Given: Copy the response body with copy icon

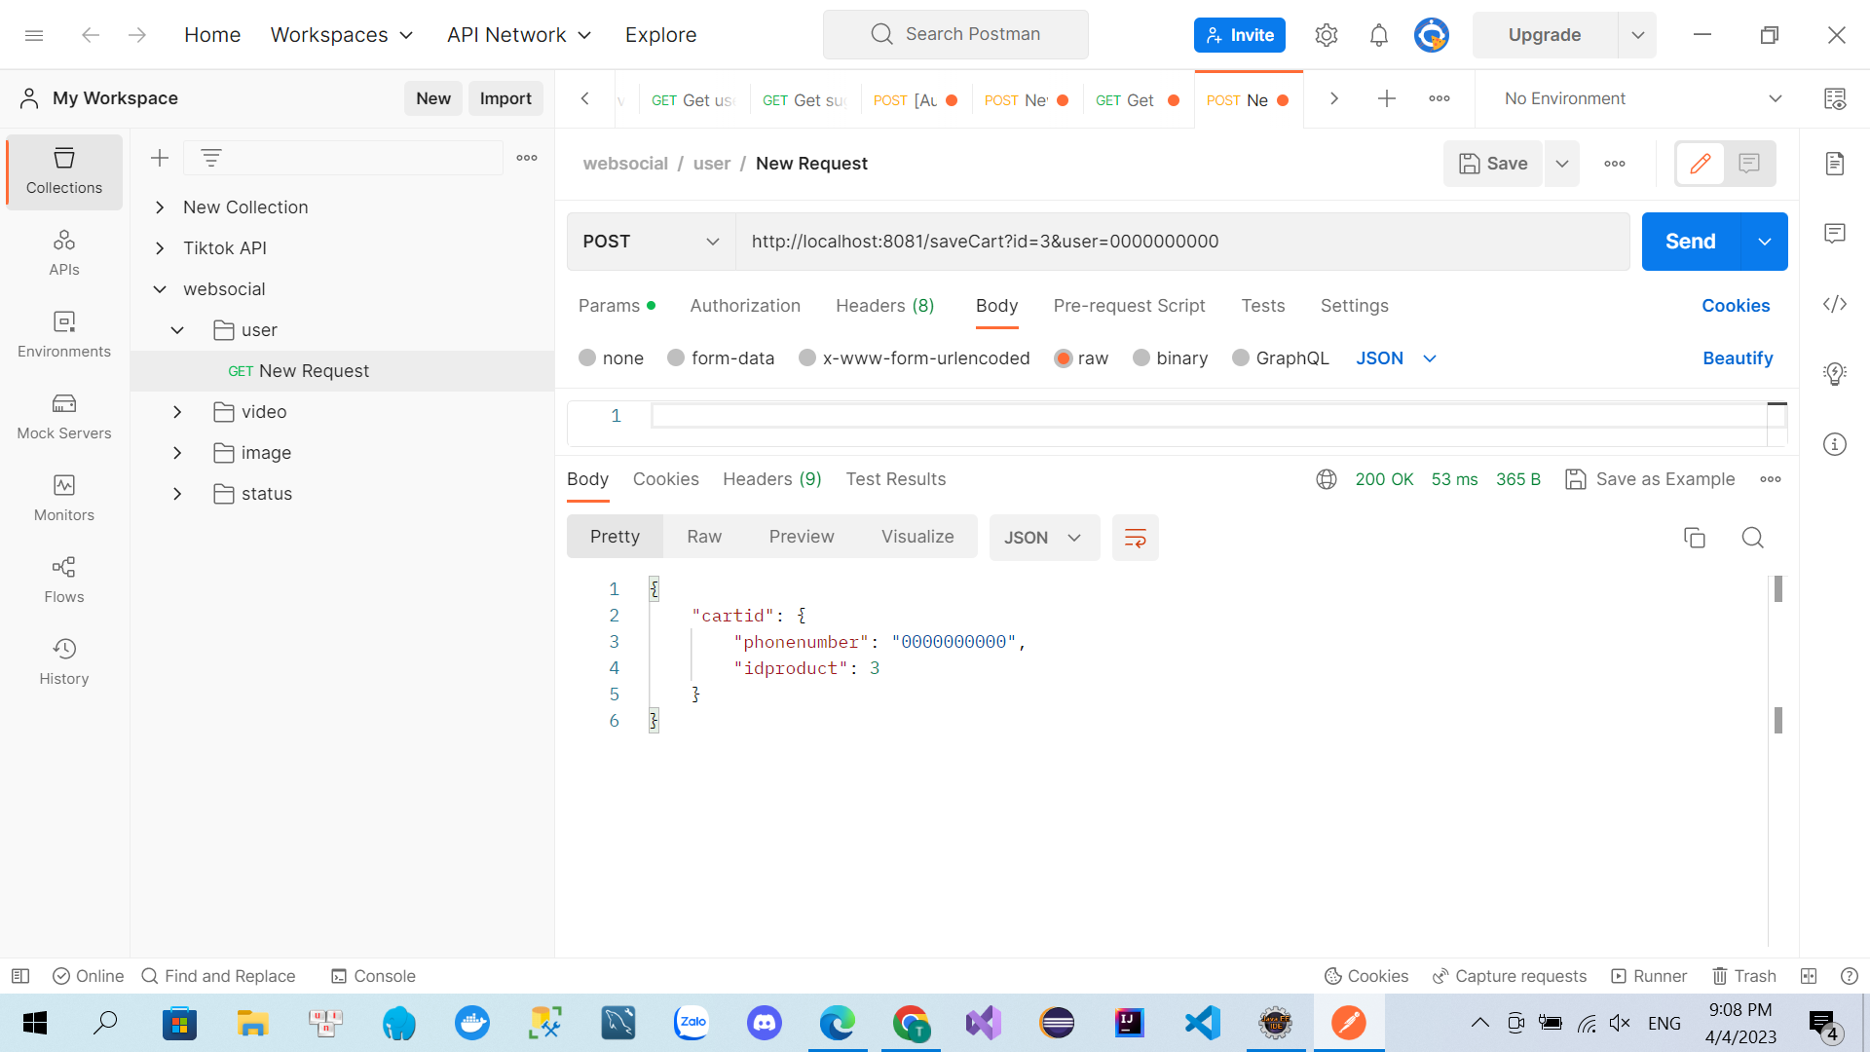Looking at the screenshot, I should tap(1694, 538).
